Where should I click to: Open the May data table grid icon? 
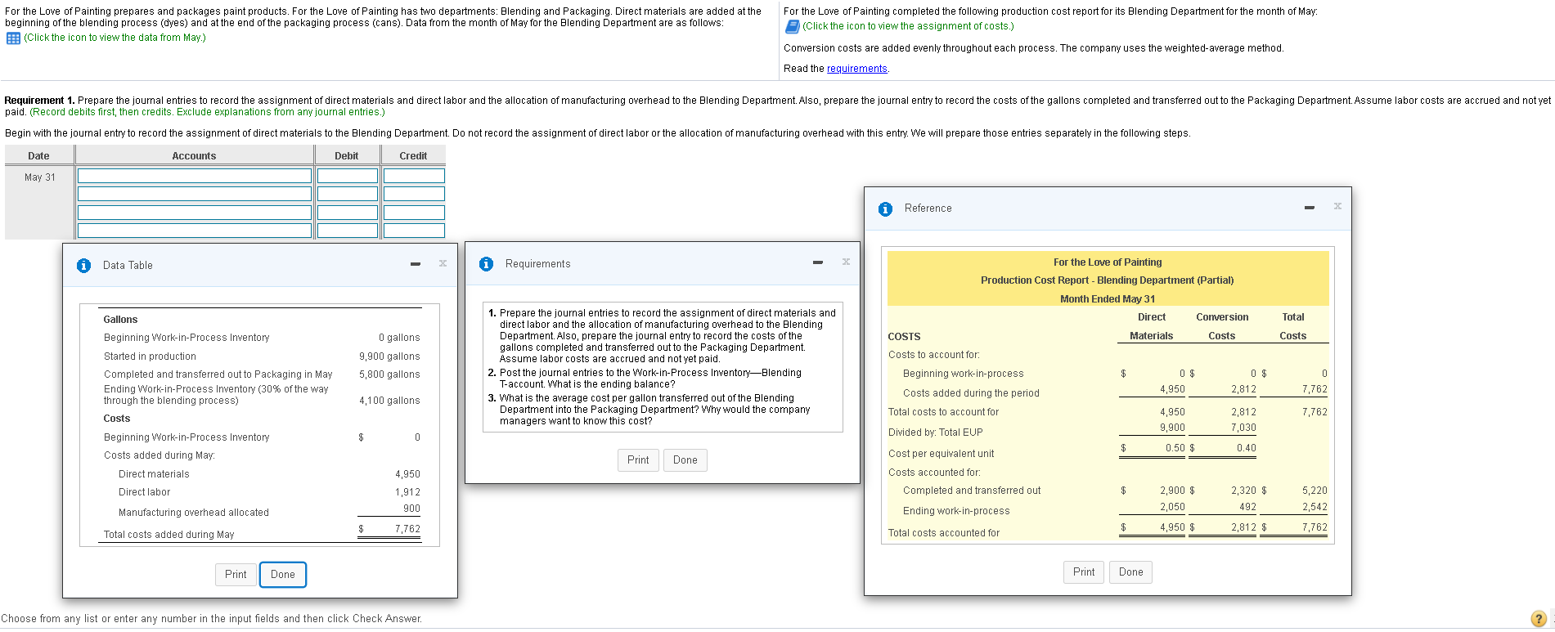pos(13,38)
